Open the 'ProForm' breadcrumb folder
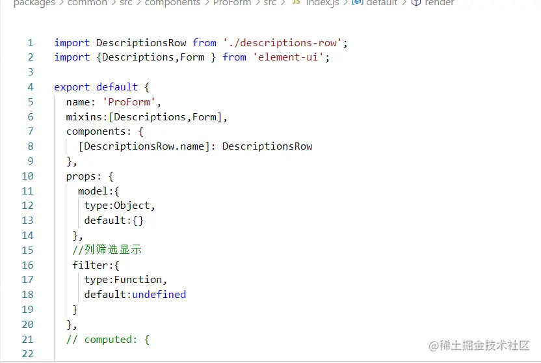The width and height of the screenshot is (541, 363). click(x=232, y=3)
